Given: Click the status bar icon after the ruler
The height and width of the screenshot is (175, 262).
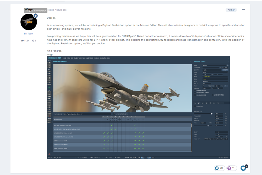Looking at the screenshot, I should coord(153,158).
